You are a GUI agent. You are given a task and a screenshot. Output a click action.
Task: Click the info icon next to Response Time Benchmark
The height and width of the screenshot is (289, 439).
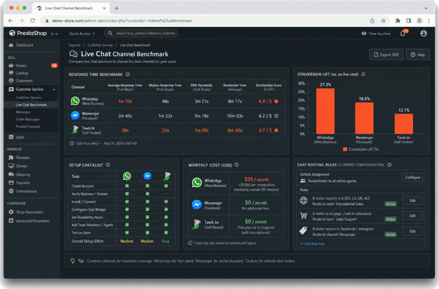128,75
